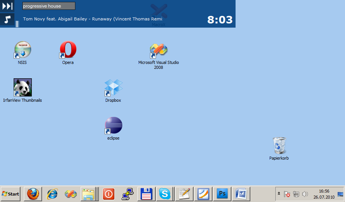
Task: Click the Start button
Action: coord(11,194)
